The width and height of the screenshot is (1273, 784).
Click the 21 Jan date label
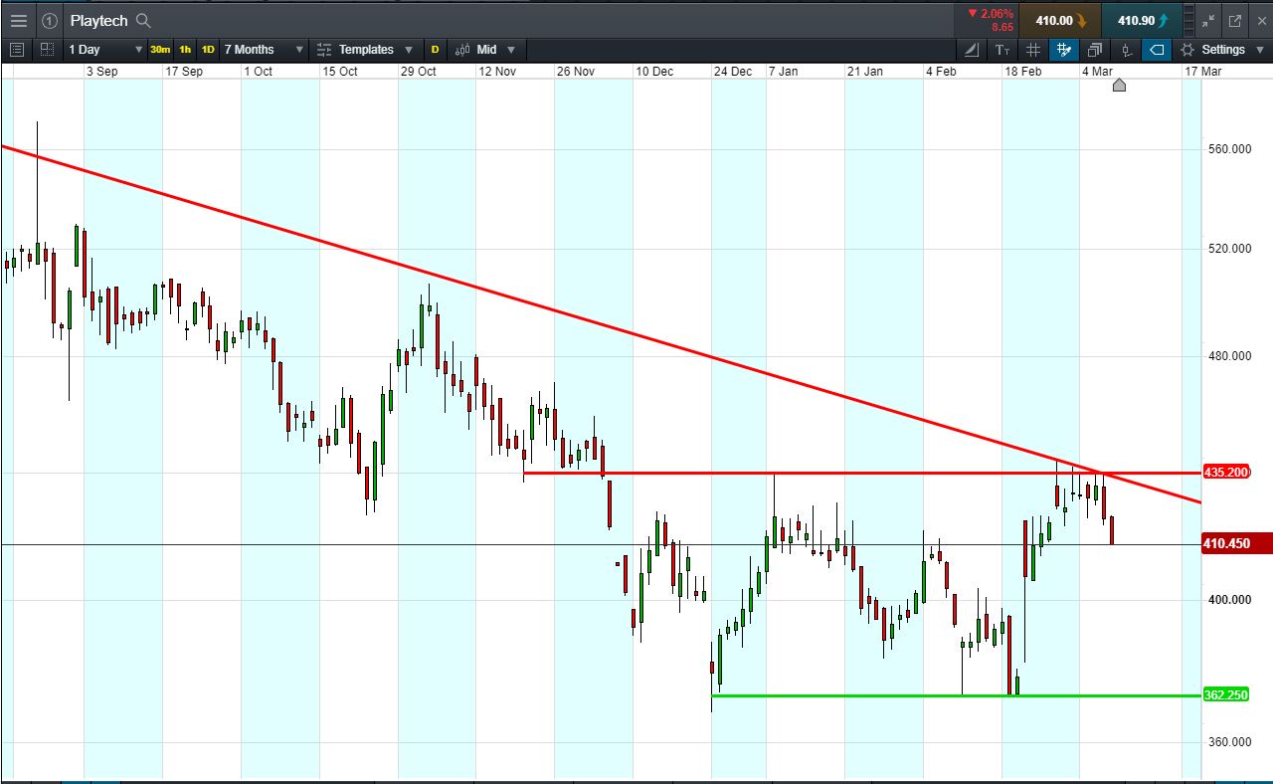pyautogui.click(x=864, y=72)
